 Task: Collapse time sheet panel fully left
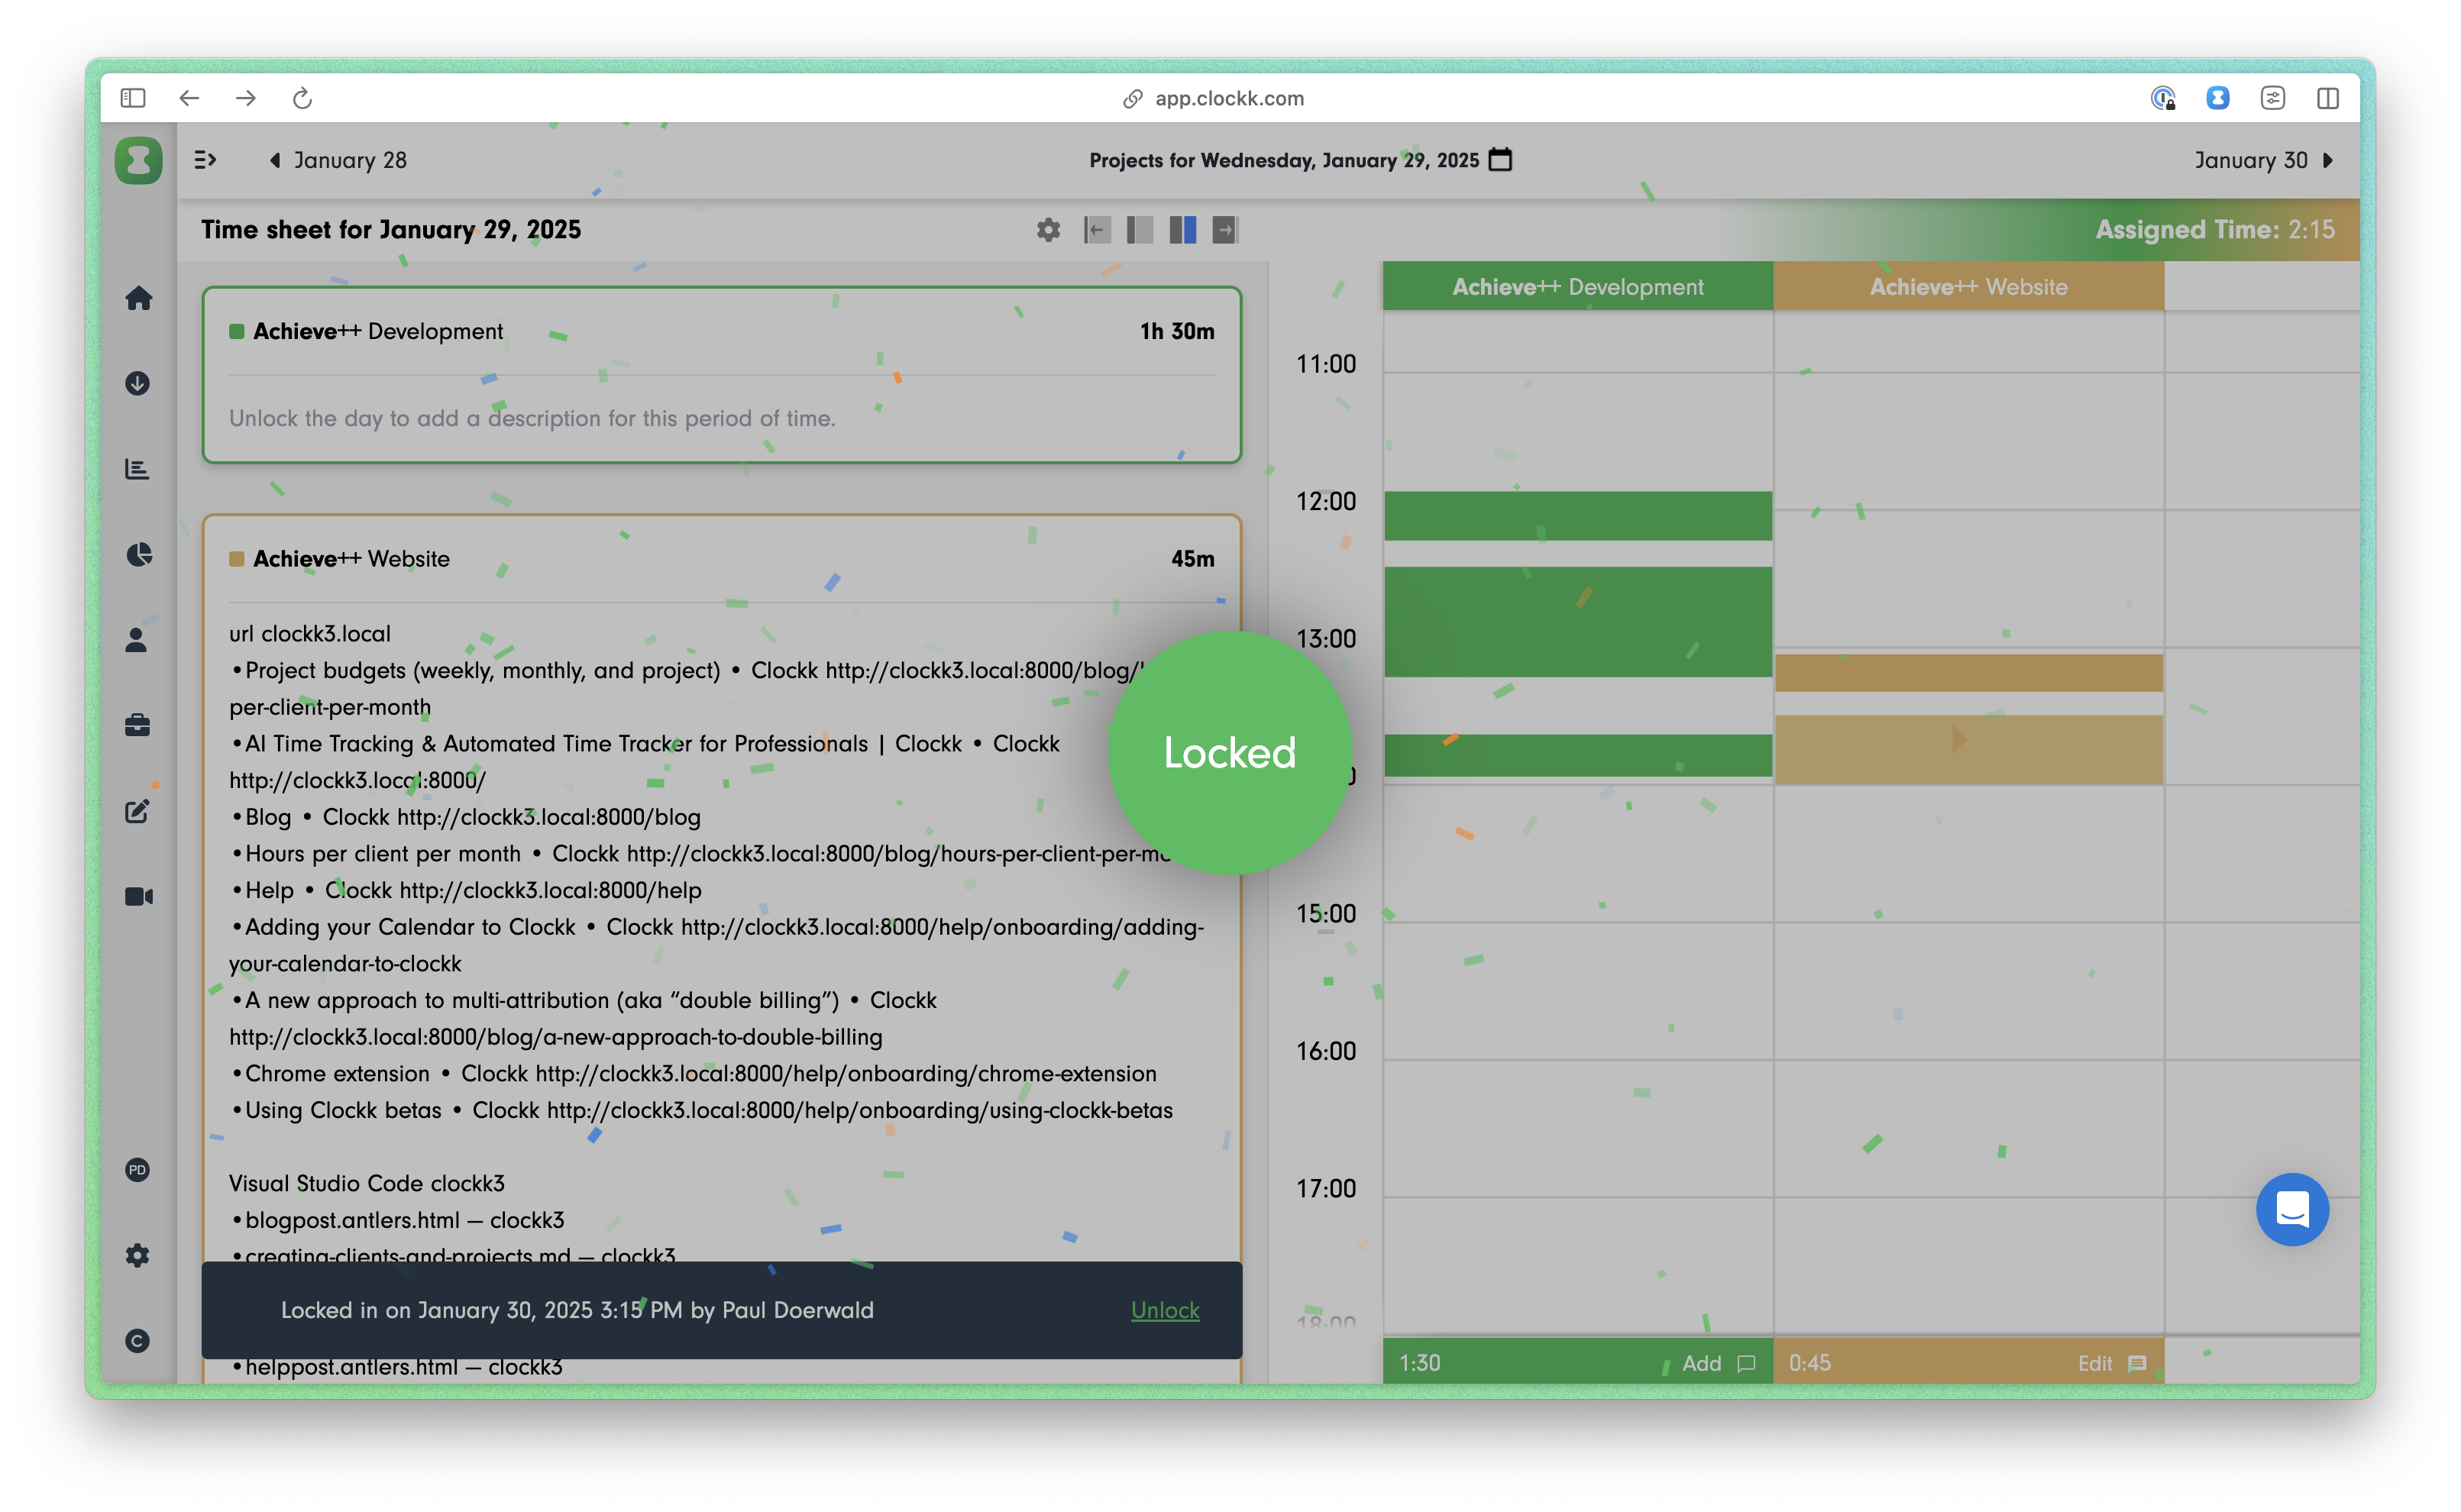1097,230
